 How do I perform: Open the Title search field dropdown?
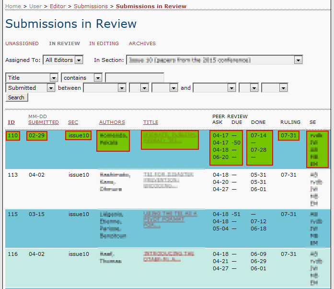click(x=32, y=78)
